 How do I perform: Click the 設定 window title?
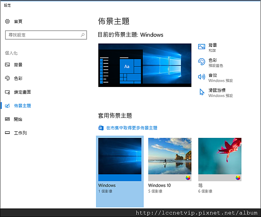pyautogui.click(x=7, y=5)
